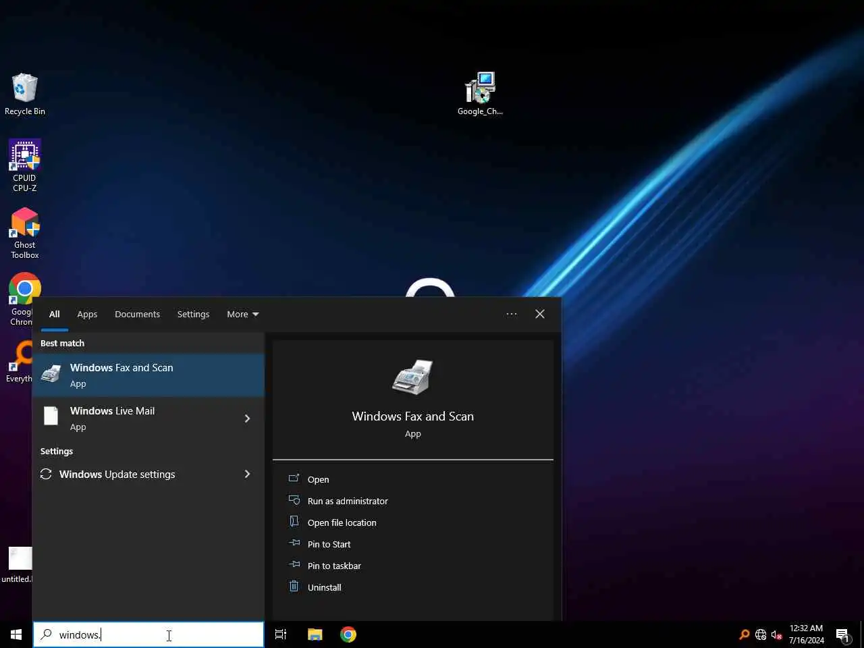
Task: Click the taskbar clock and date
Action: tap(807, 634)
